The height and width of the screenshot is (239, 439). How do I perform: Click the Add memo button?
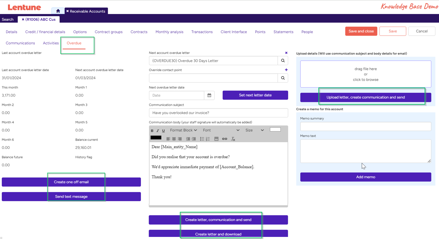366,177
